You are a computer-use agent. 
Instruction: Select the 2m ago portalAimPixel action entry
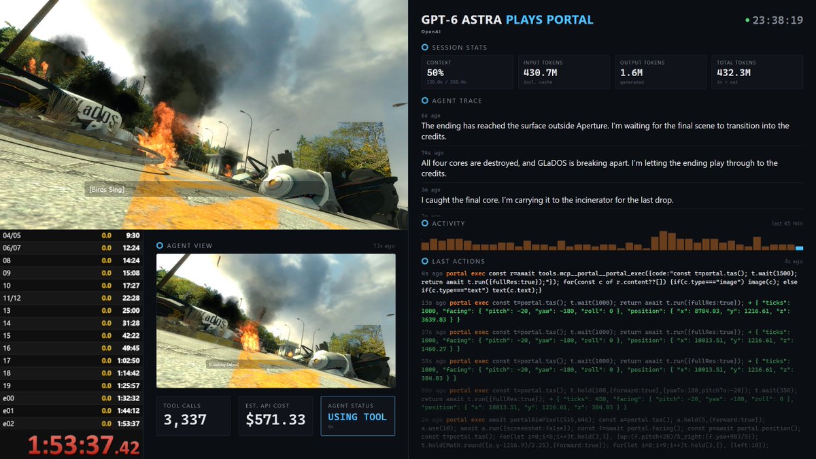pyautogui.click(x=612, y=432)
